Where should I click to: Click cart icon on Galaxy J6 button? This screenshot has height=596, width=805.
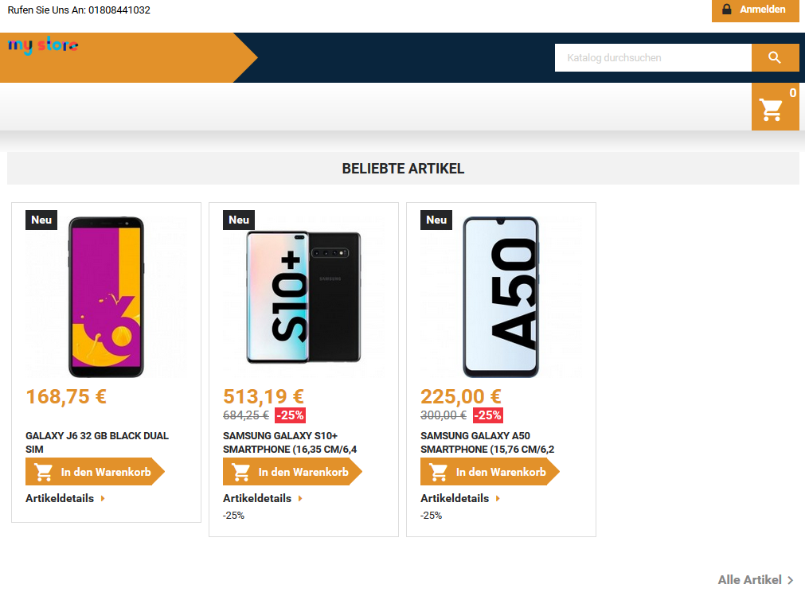tap(44, 472)
